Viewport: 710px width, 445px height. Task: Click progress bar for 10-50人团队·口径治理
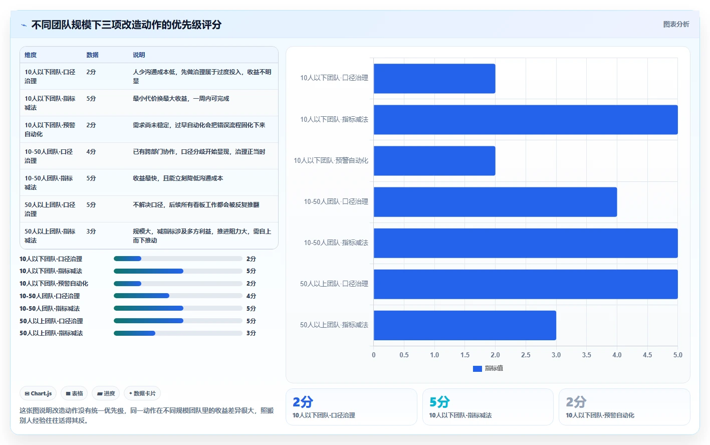click(178, 296)
